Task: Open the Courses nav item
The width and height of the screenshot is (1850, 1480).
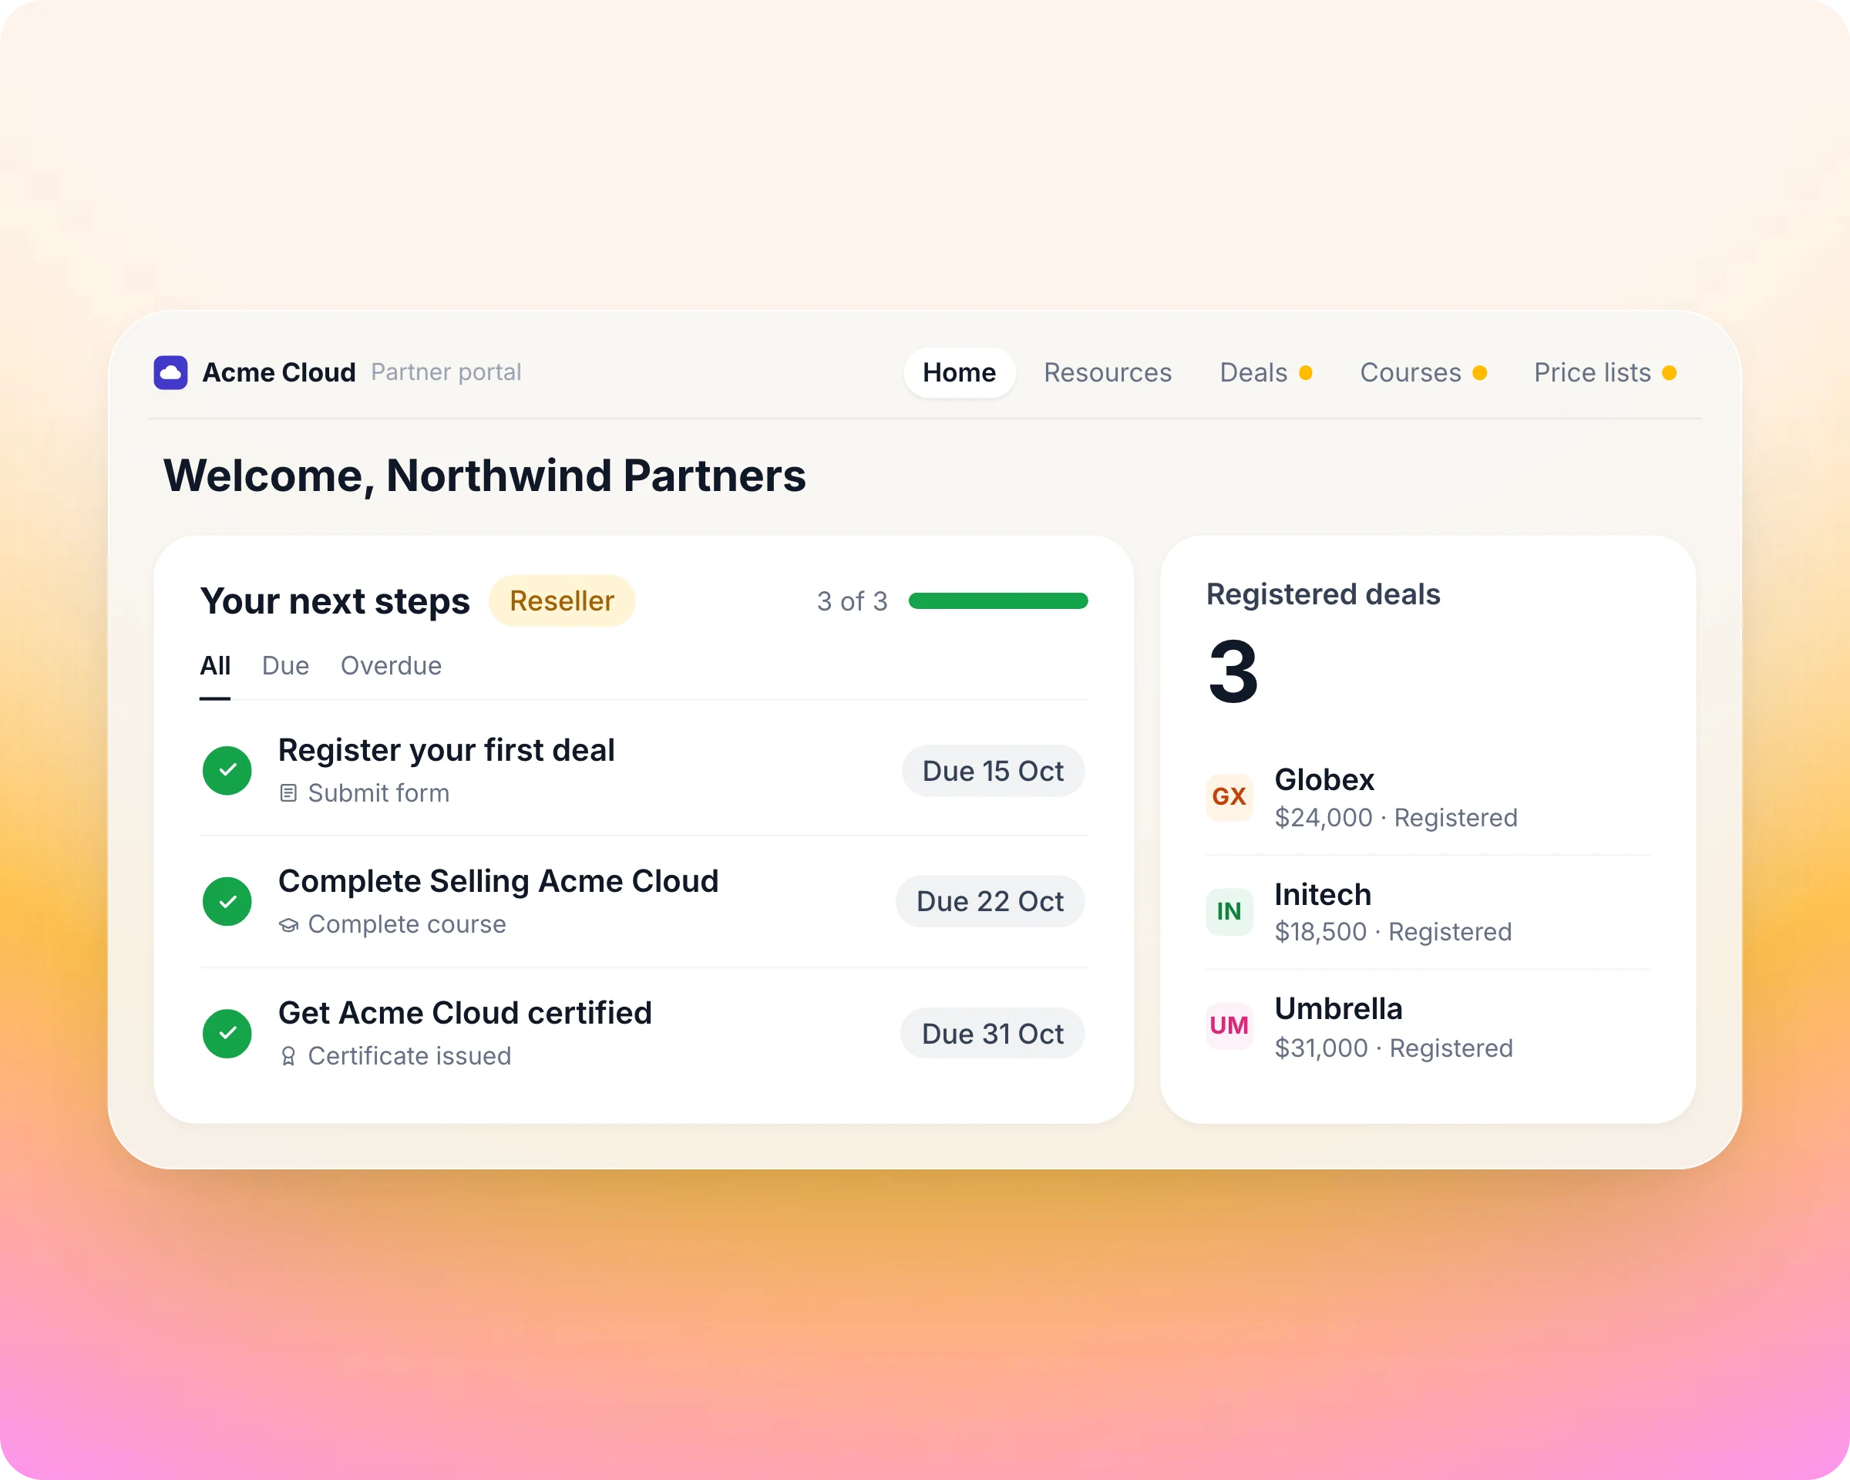Action: pos(1423,372)
